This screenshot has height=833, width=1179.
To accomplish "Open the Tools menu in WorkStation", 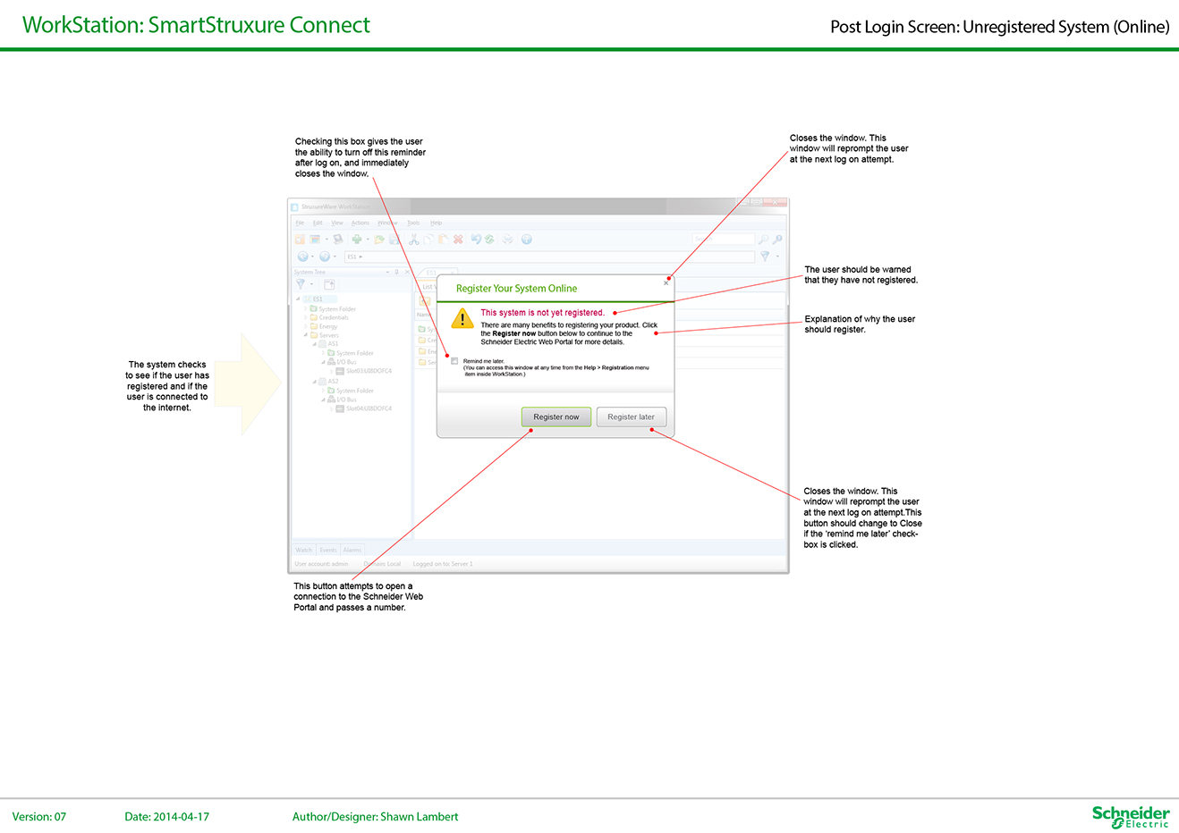I will 413,223.
